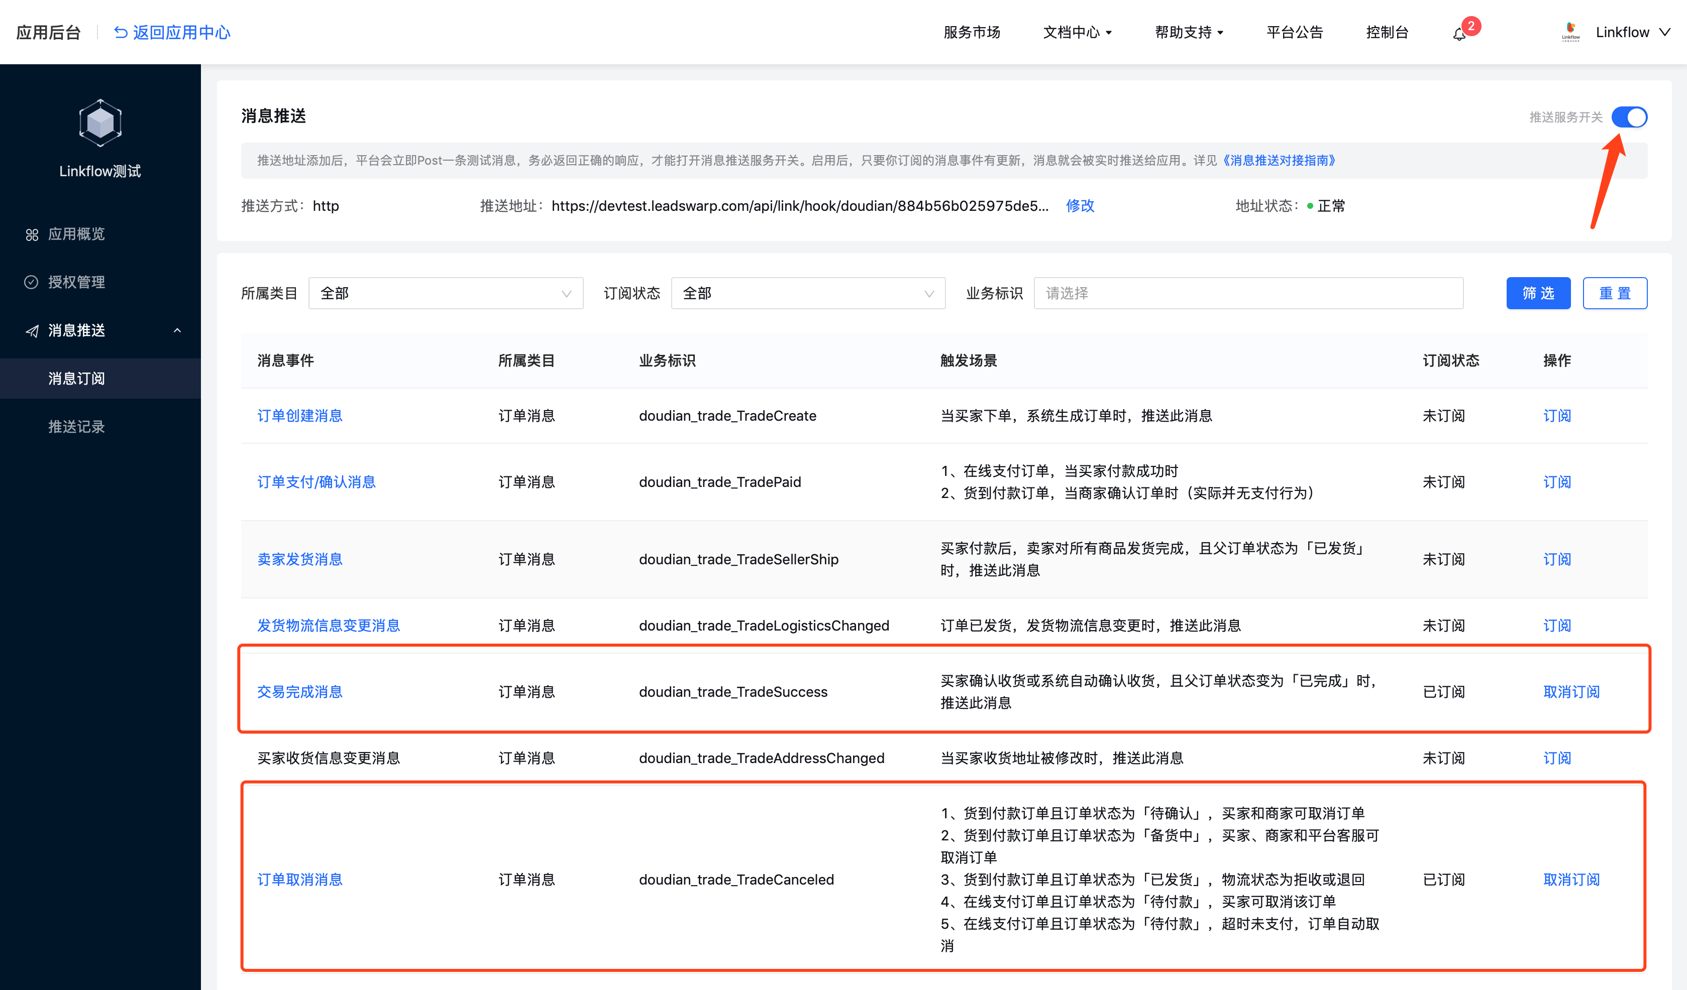The height and width of the screenshot is (990, 1687).
Task: Collapse the 消息推送 sidebar section chevron
Action: tap(177, 330)
